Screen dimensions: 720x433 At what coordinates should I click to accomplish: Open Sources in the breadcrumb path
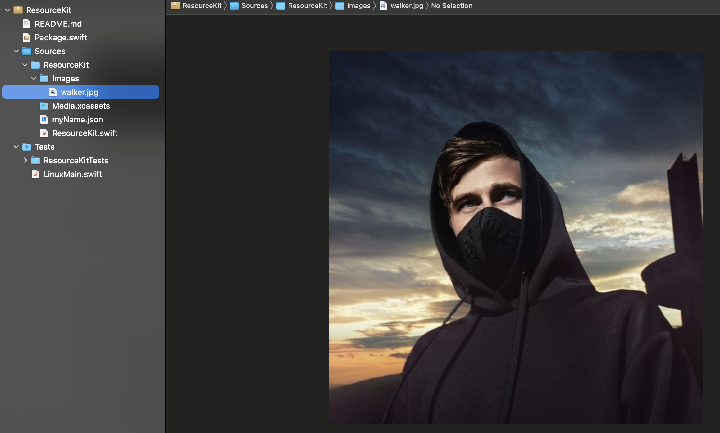[x=254, y=6]
